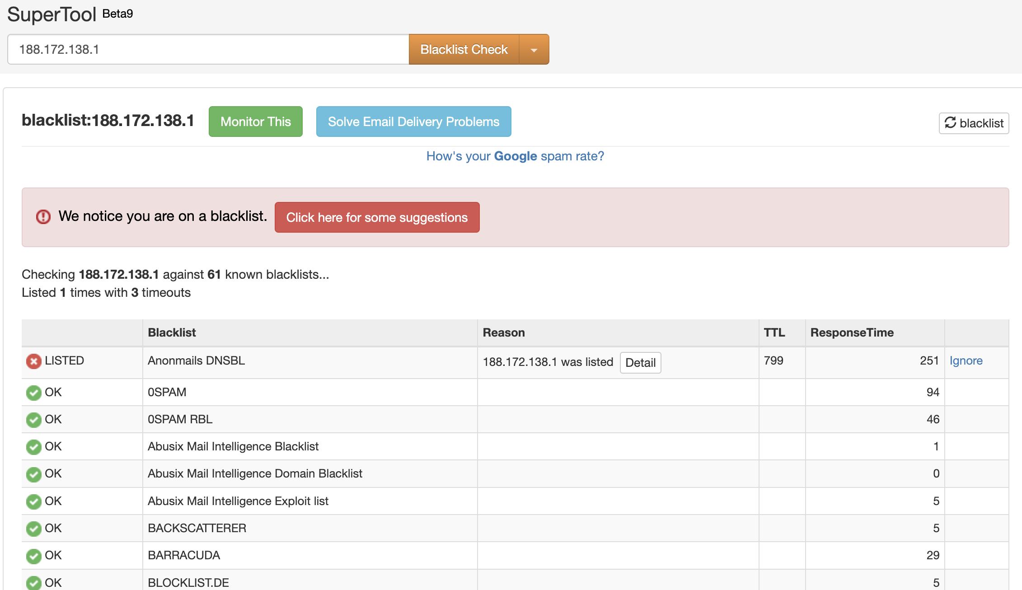Click here for some suggestions button
The image size is (1022, 590).
377,217
